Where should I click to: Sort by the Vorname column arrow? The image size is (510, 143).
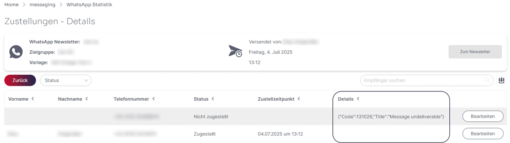[33, 99]
